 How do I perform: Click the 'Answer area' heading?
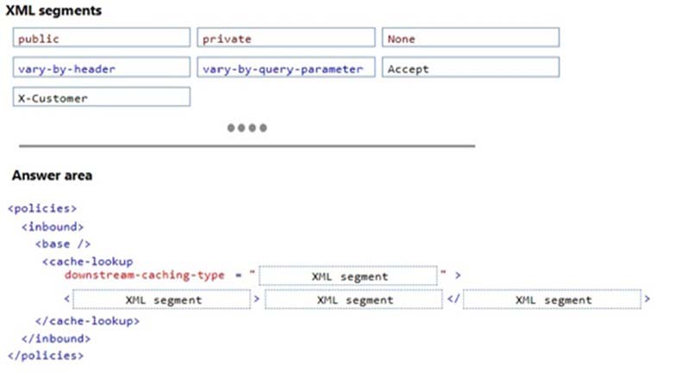pos(52,176)
